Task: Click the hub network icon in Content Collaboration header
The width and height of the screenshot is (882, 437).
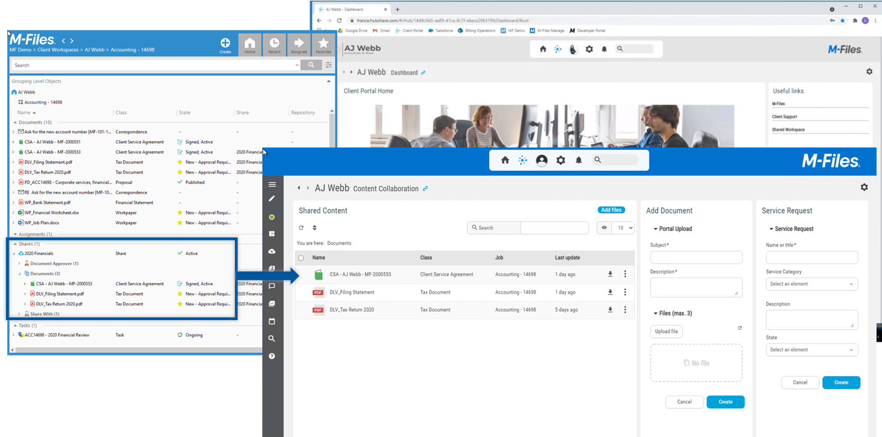Action: (523, 160)
